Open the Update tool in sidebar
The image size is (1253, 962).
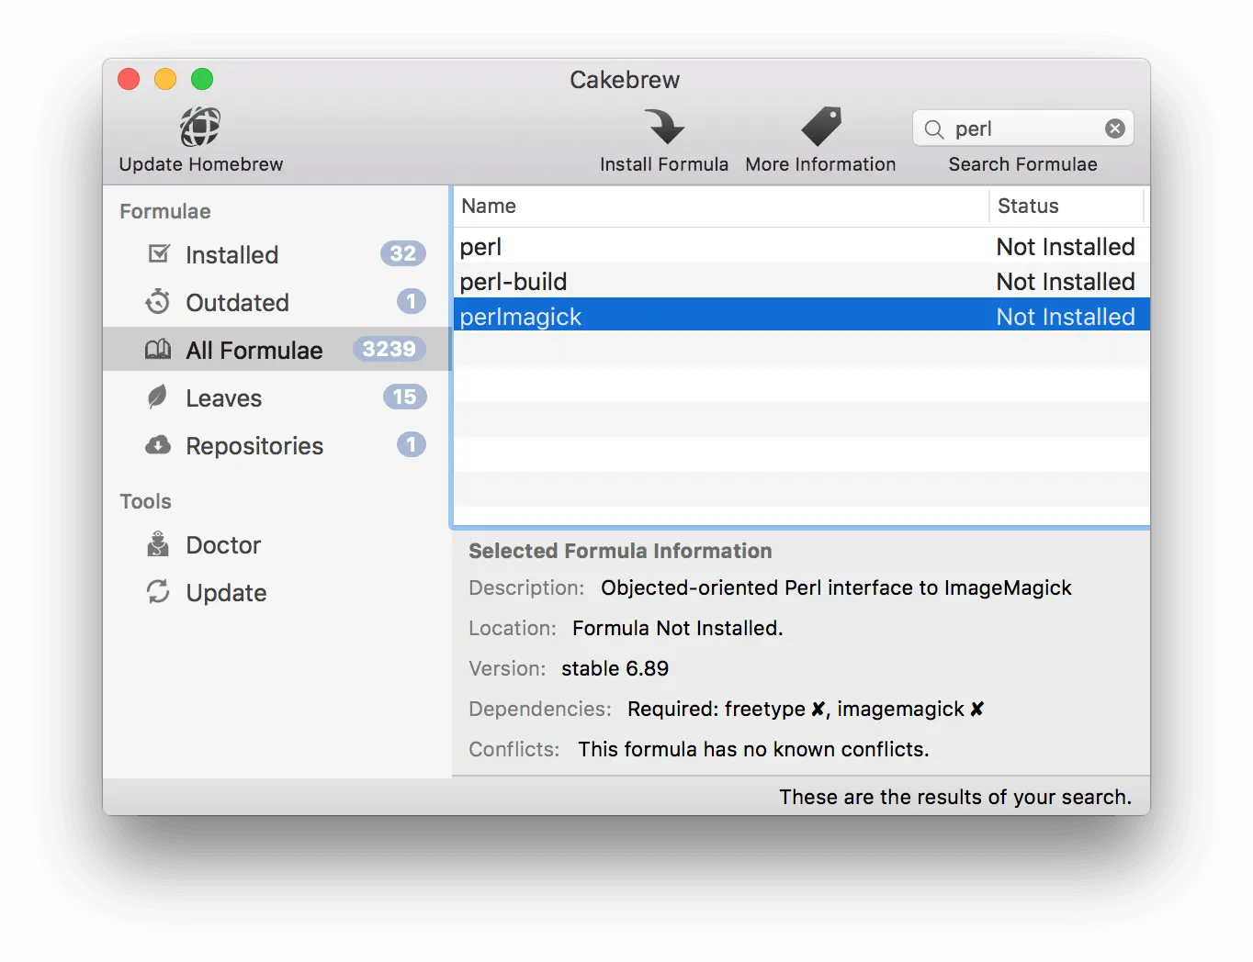(277, 592)
